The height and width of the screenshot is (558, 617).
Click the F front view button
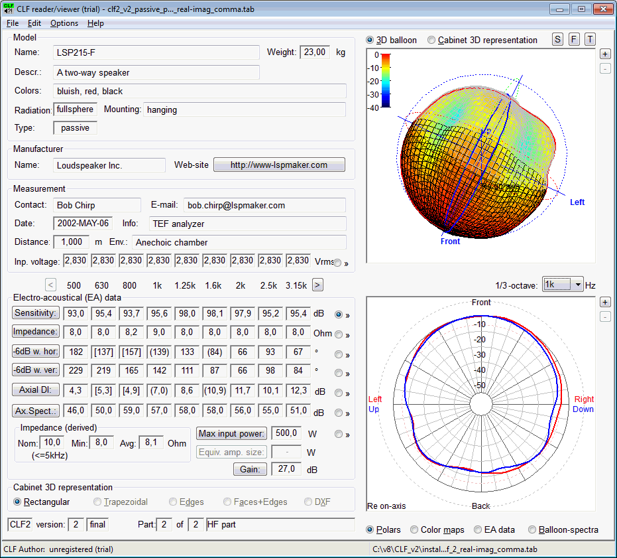[574, 39]
